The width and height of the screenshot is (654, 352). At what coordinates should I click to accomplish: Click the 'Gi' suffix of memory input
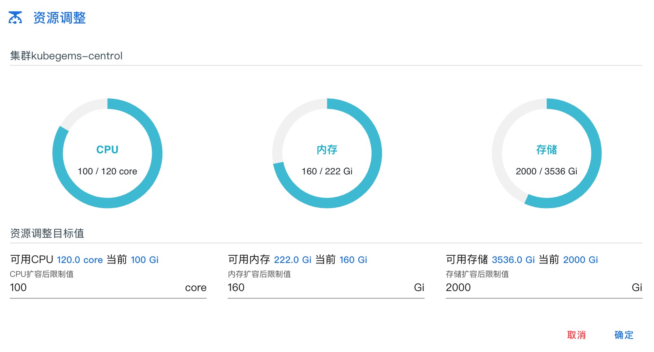[x=419, y=287]
